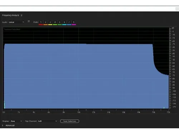Click Hold button 3 (yellow)
The image size is (179, 134).
tap(50, 22)
